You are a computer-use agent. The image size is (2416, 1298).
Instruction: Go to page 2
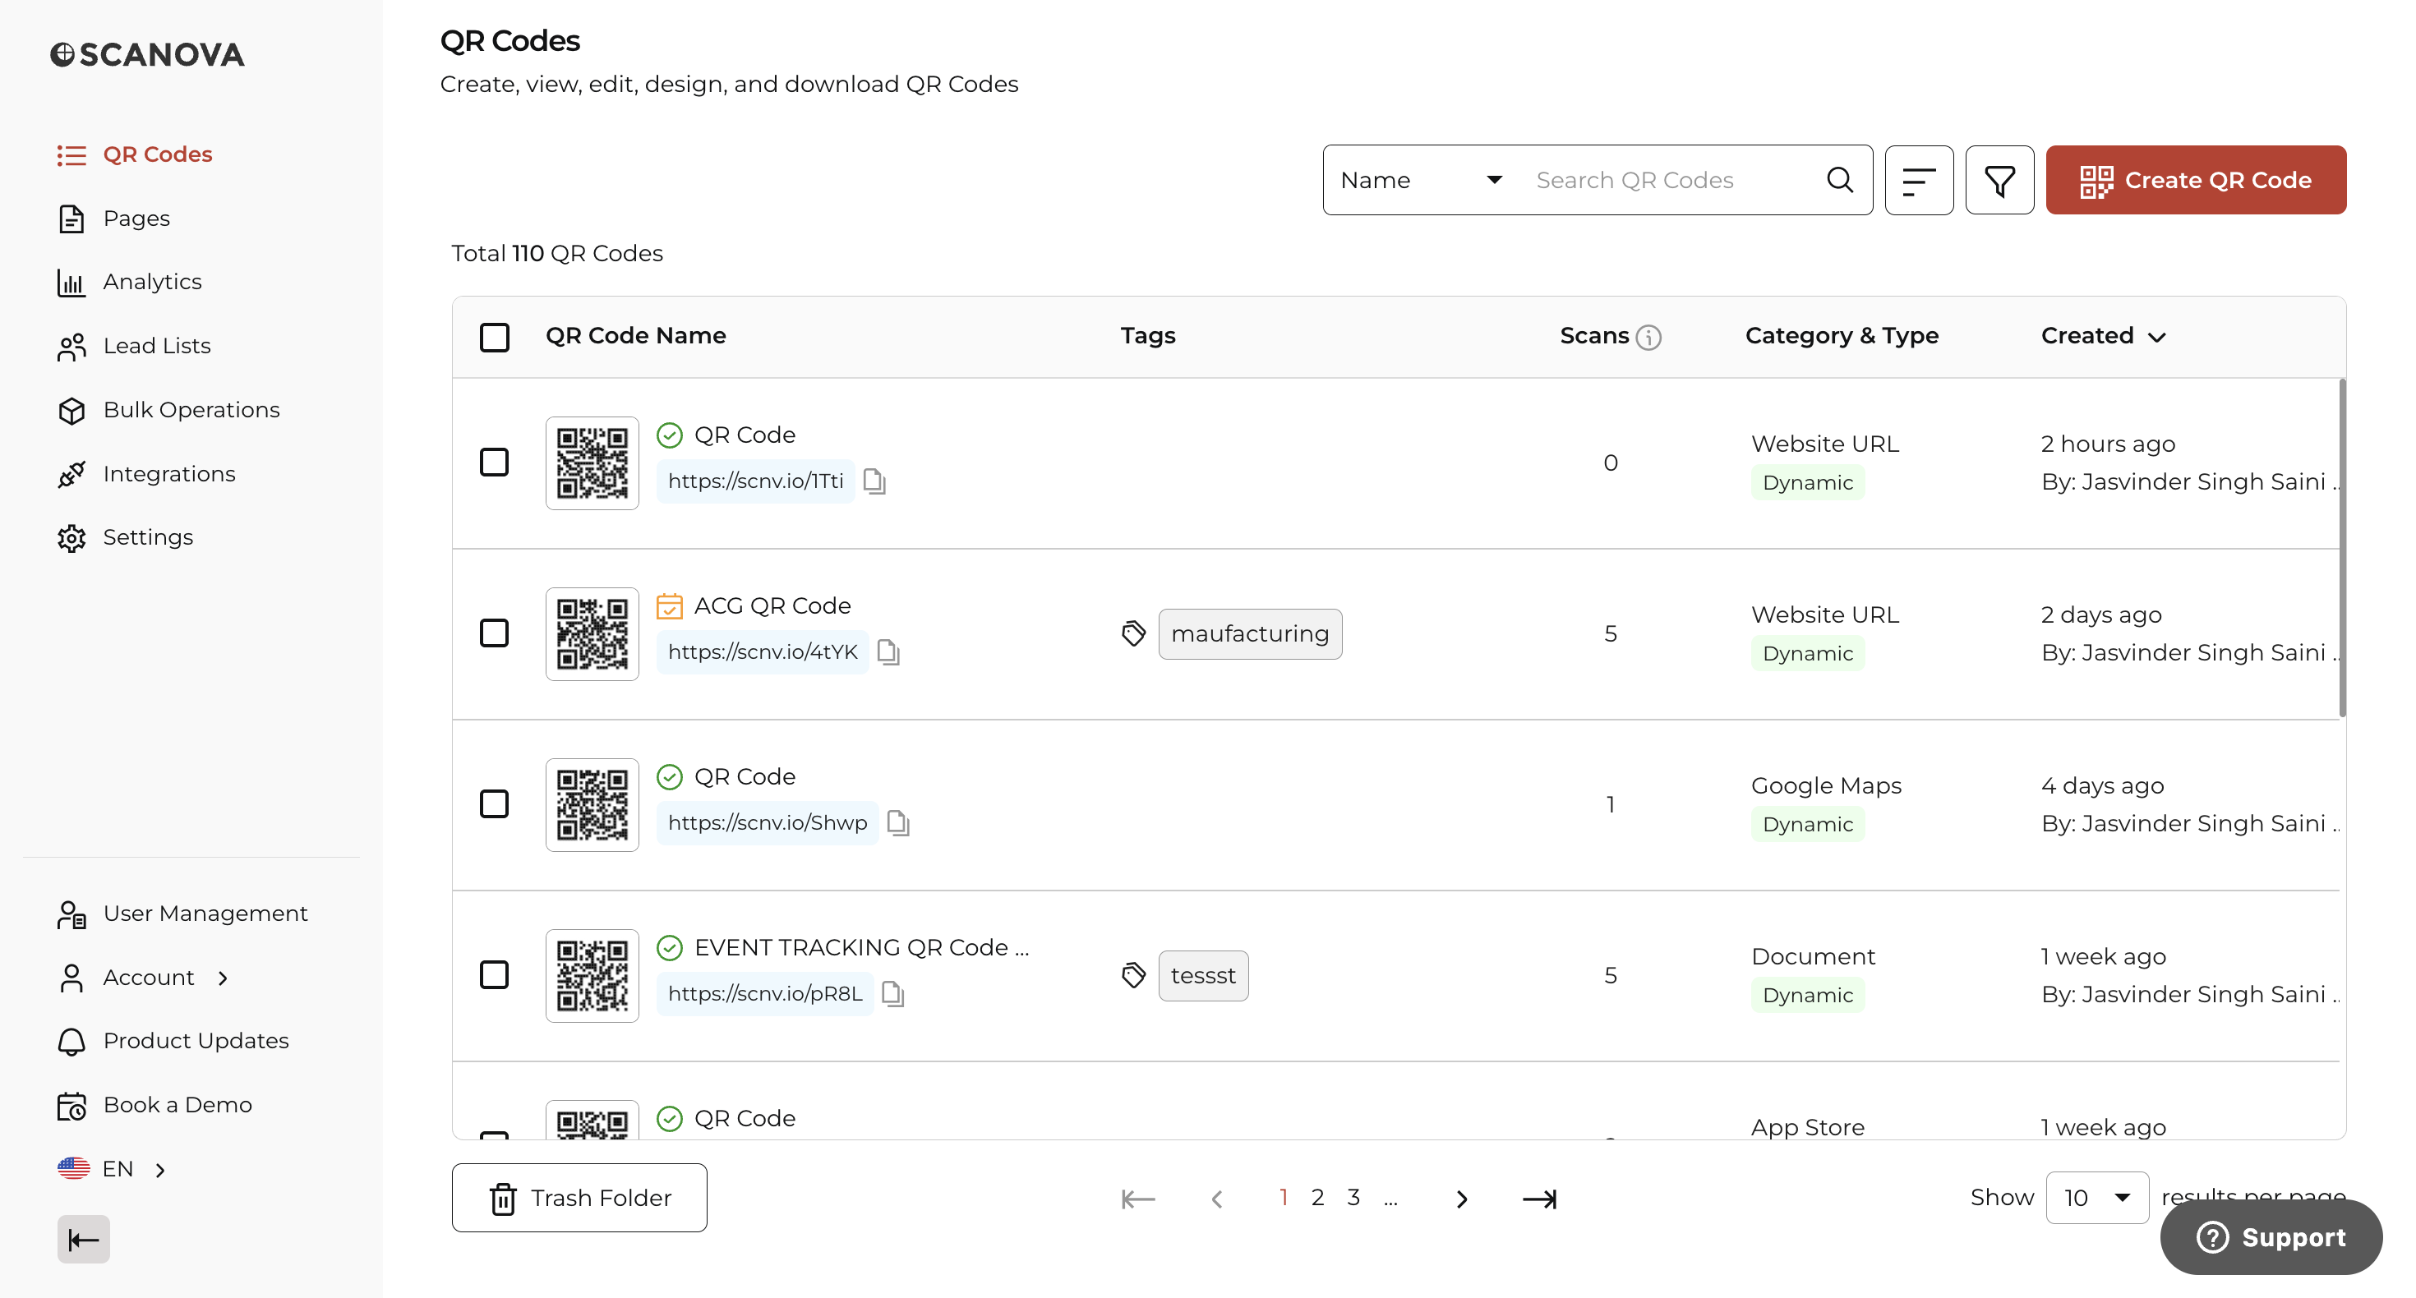pos(1318,1198)
